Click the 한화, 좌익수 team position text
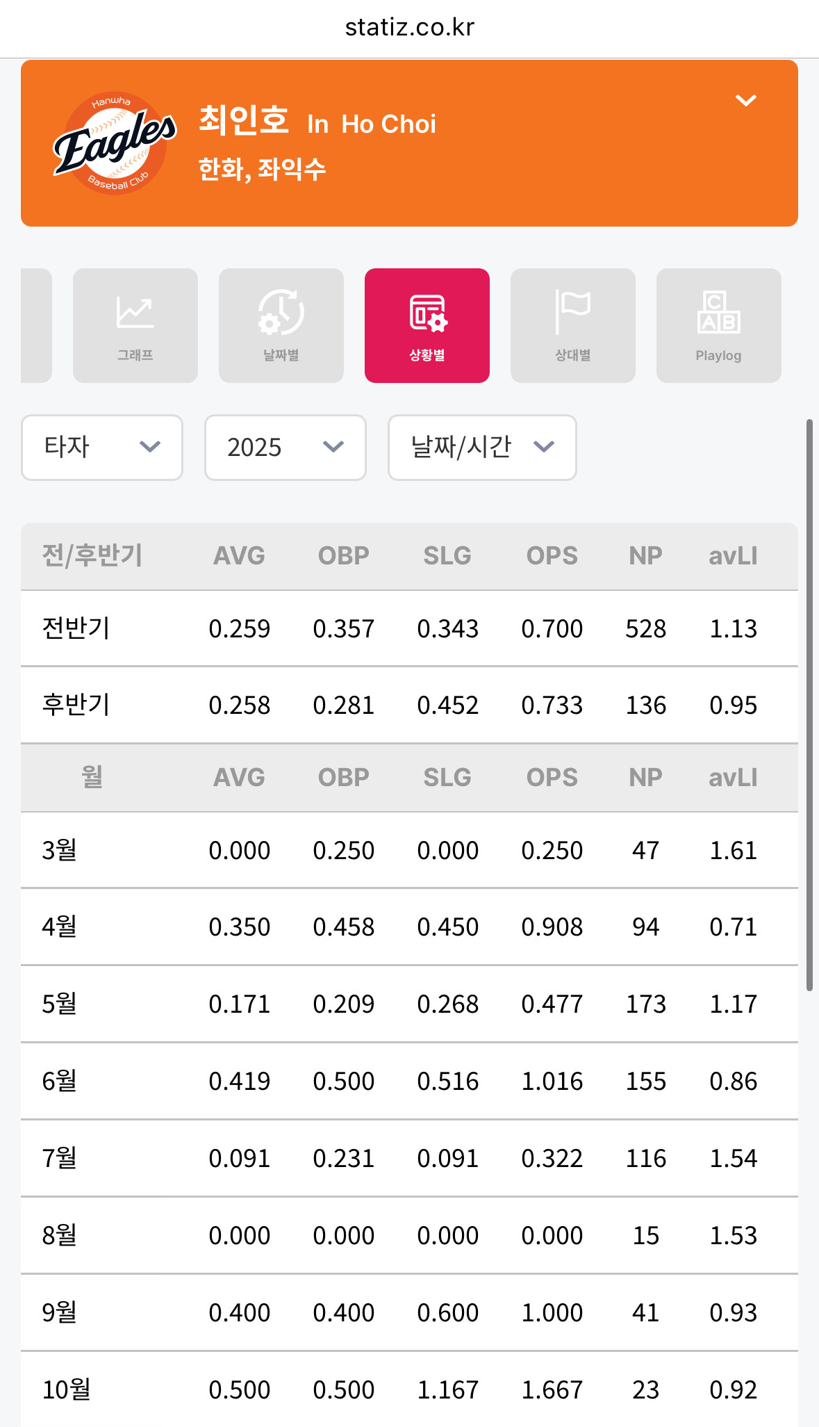819x1427 pixels. pos(262,169)
